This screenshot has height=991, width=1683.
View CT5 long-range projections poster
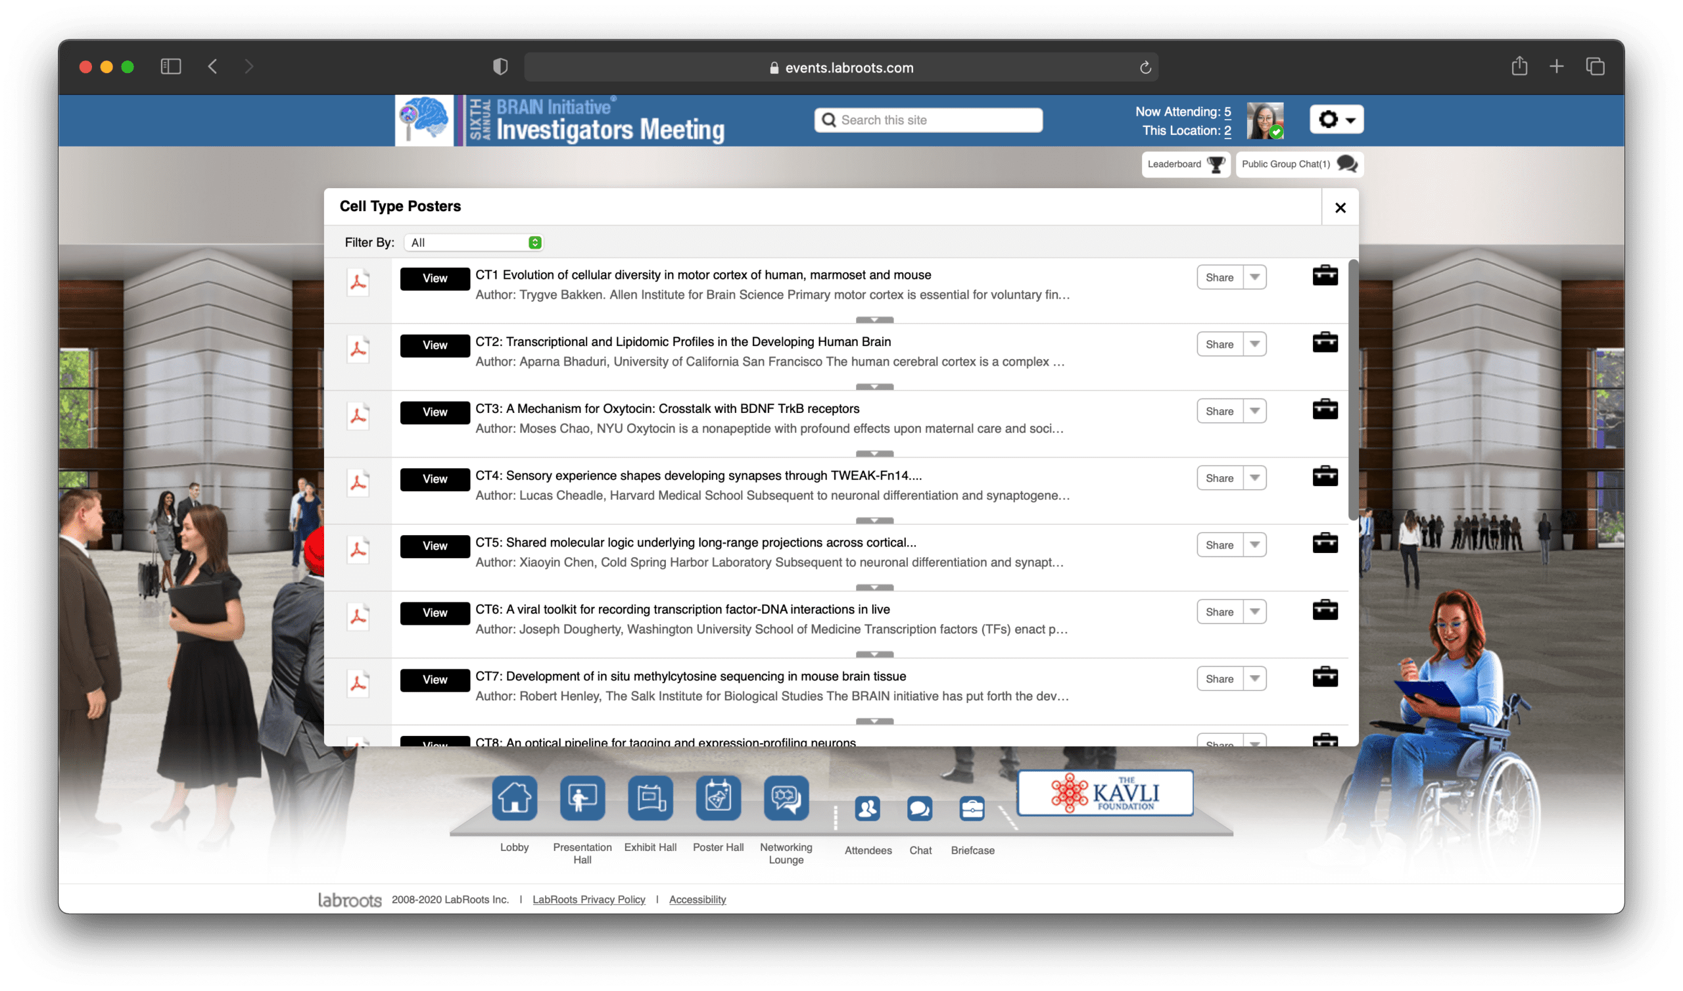pos(435,546)
